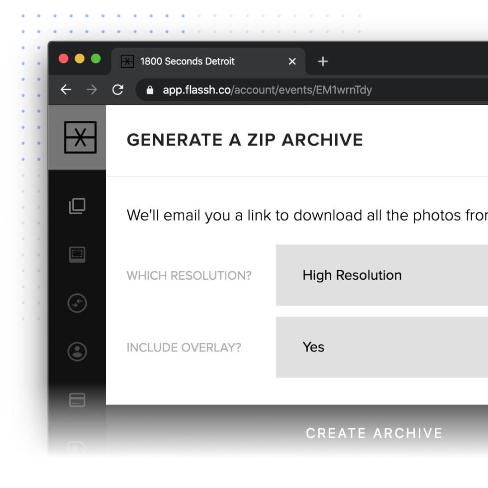488x488 pixels.
Task: Open a new browser tab
Action: (323, 61)
